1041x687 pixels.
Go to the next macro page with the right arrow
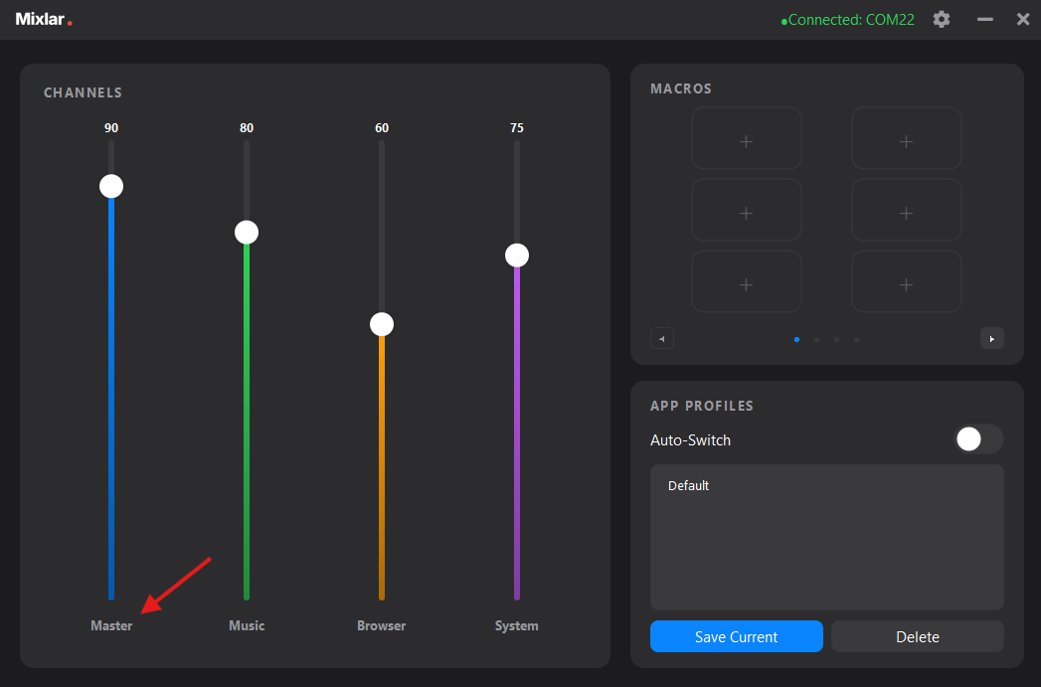click(992, 338)
